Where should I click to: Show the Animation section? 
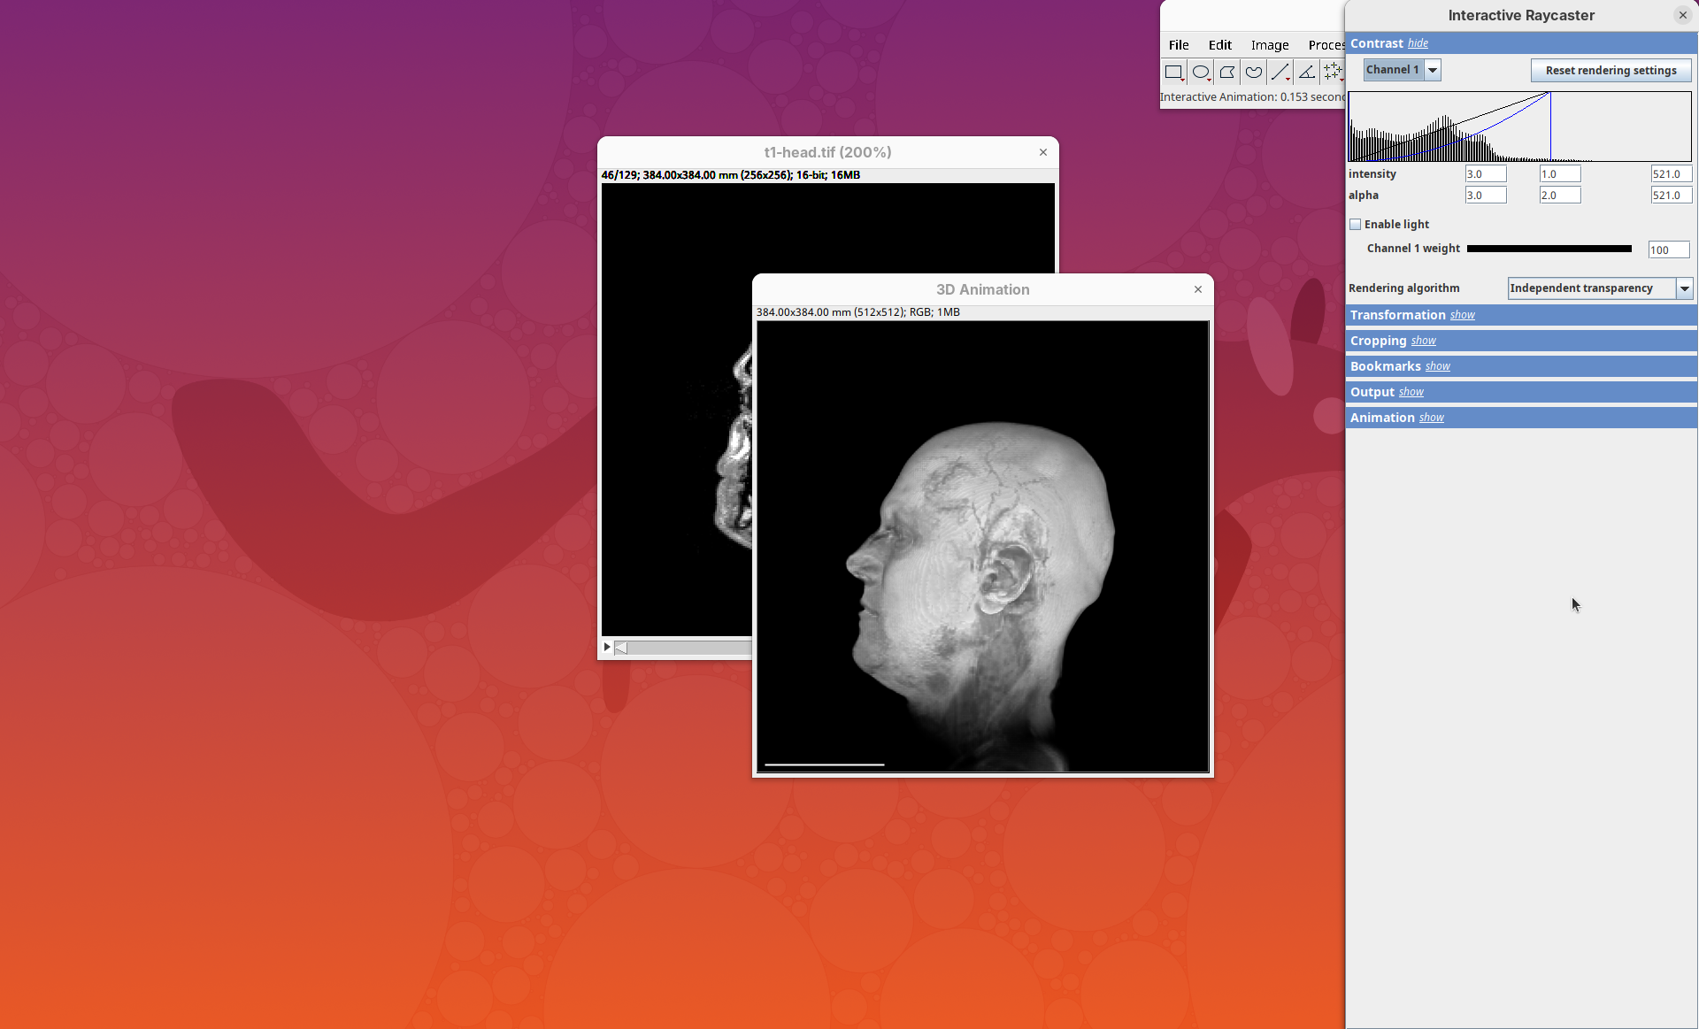click(1431, 419)
